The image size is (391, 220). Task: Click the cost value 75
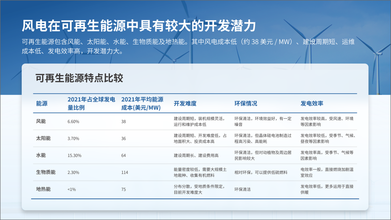pos(124,189)
